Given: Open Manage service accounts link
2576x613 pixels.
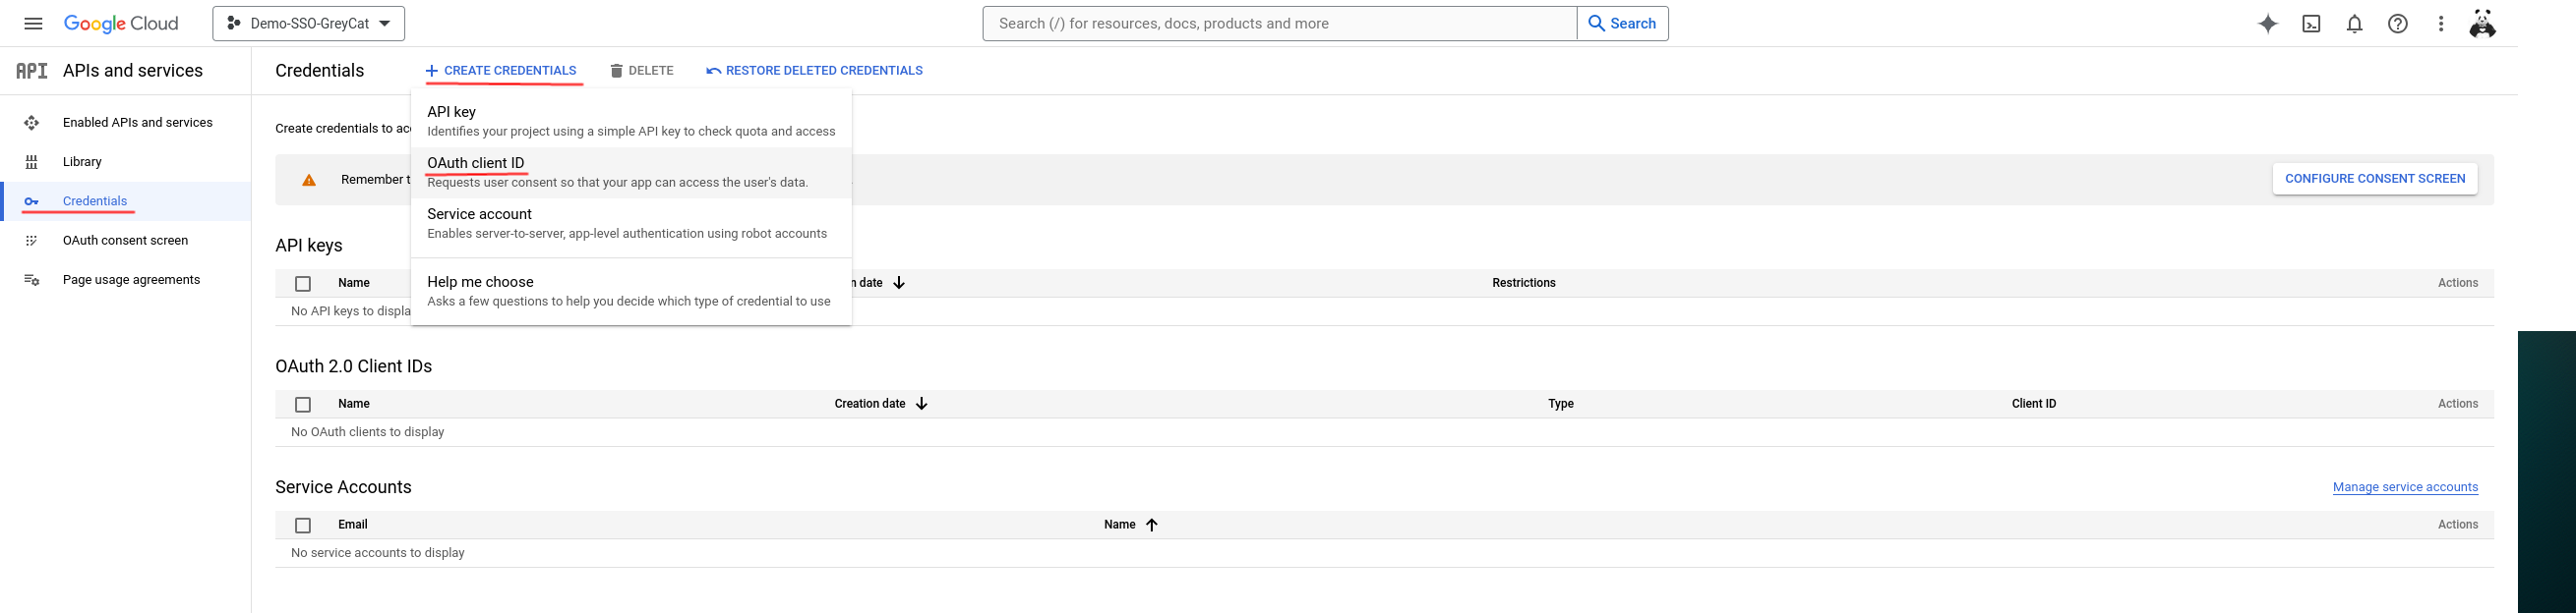Looking at the screenshot, I should pos(2405,487).
